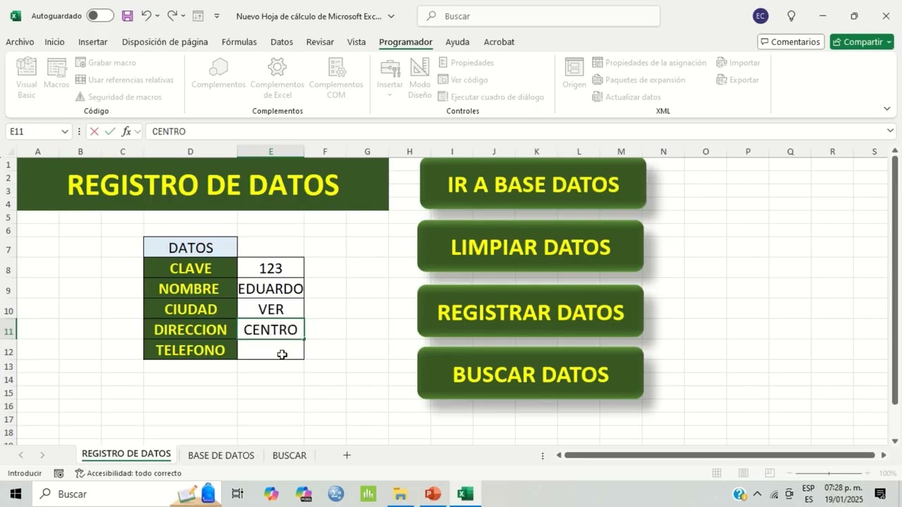Switch to the Acrobat tab
The width and height of the screenshot is (902, 507).
(499, 42)
